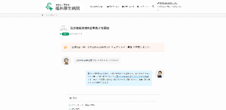Click the man with glasses avatar
Image resolution: width=226 pixels, height=110 pixels.
point(160,74)
